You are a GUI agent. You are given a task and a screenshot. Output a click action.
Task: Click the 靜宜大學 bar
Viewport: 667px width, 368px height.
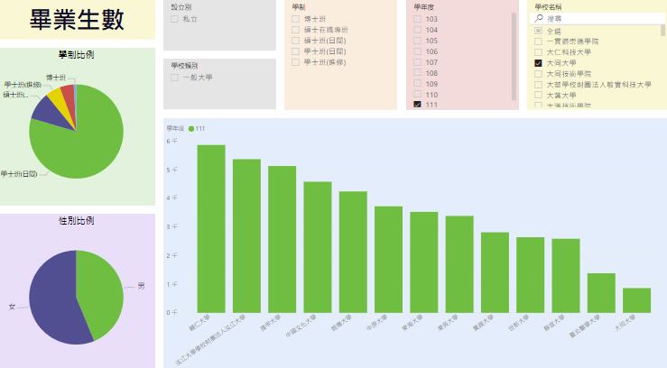coord(566,276)
